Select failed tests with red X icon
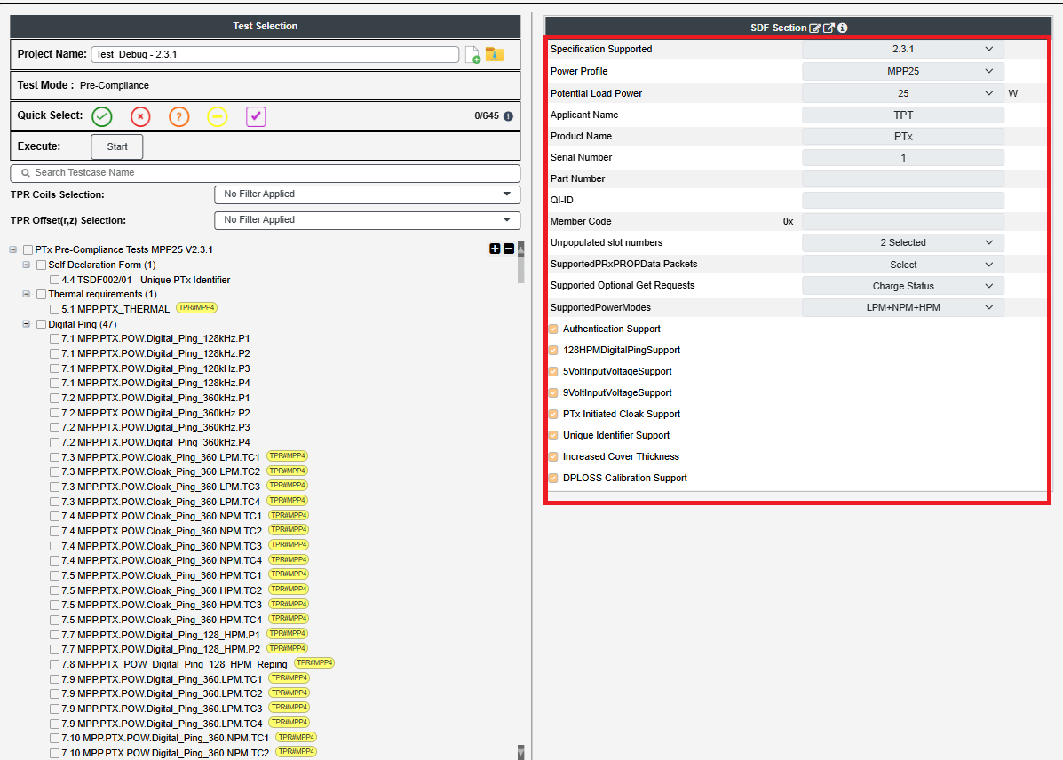 tap(140, 116)
